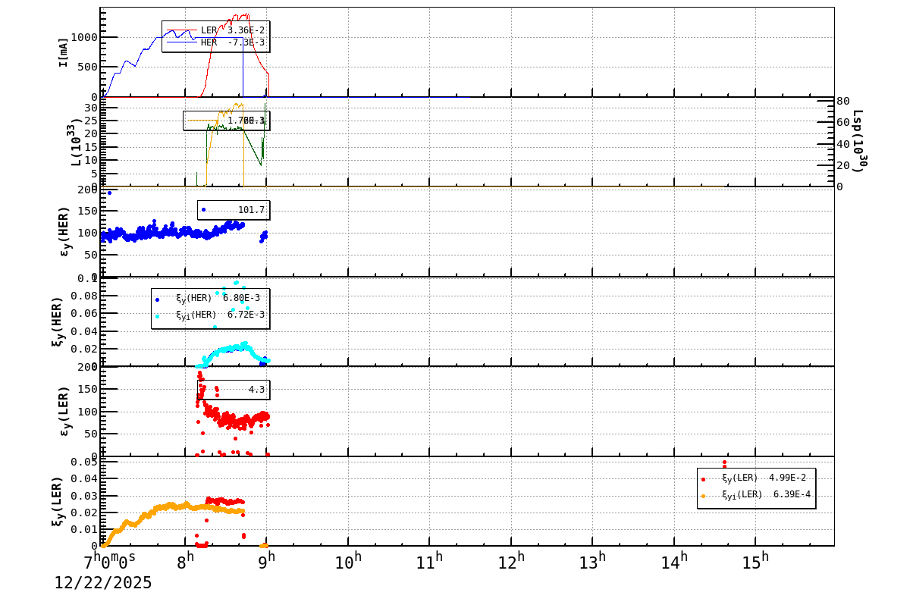Click the 12h time tick label
This screenshot has width=910, height=605.
tap(511, 561)
